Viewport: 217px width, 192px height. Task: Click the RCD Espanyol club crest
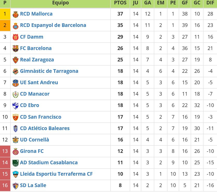16,25
